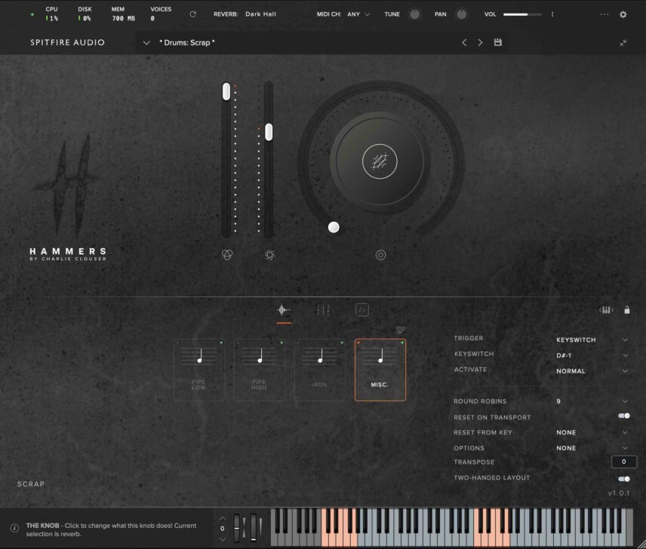
Task: Open the MIDI CH Any dropdown
Action: tap(358, 14)
